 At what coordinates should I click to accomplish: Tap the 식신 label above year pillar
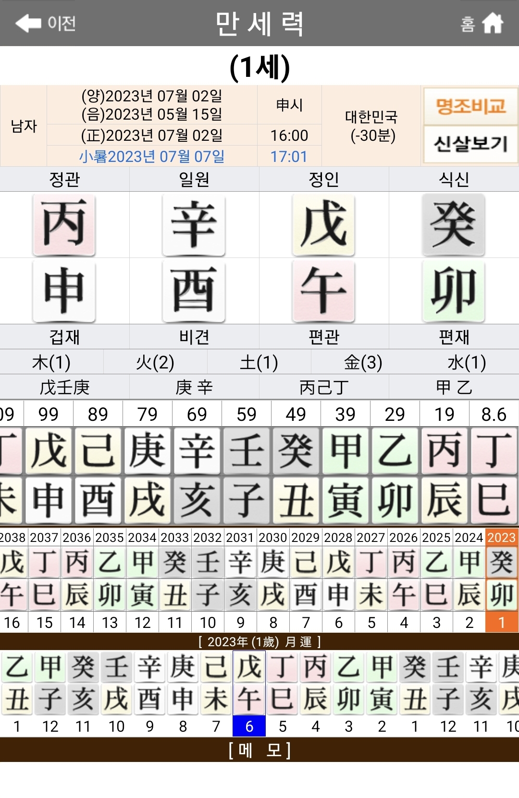point(454,179)
